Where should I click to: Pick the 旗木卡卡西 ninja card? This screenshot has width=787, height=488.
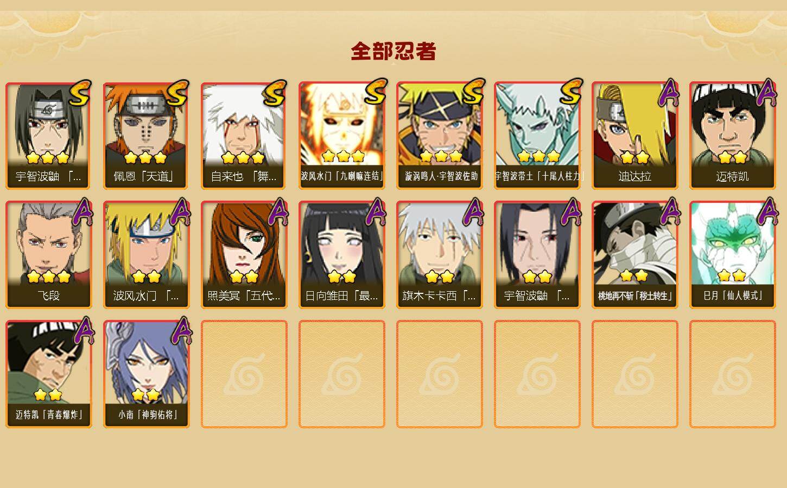tap(439, 255)
